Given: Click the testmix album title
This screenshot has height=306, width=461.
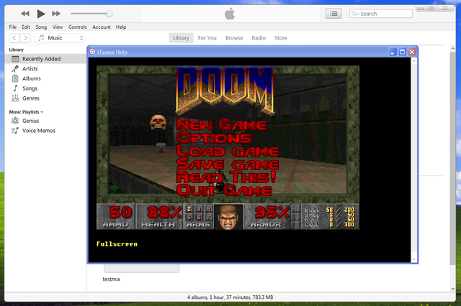Looking at the screenshot, I should pos(112,279).
